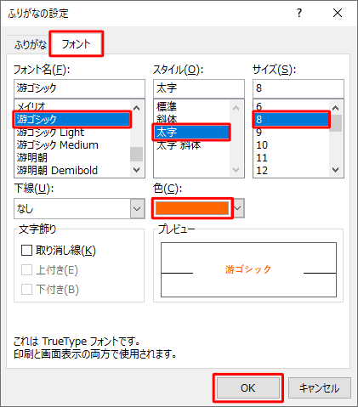Image resolution: width=358 pixels, height=407 pixels.
Task: Select size 11
Action: (292, 158)
